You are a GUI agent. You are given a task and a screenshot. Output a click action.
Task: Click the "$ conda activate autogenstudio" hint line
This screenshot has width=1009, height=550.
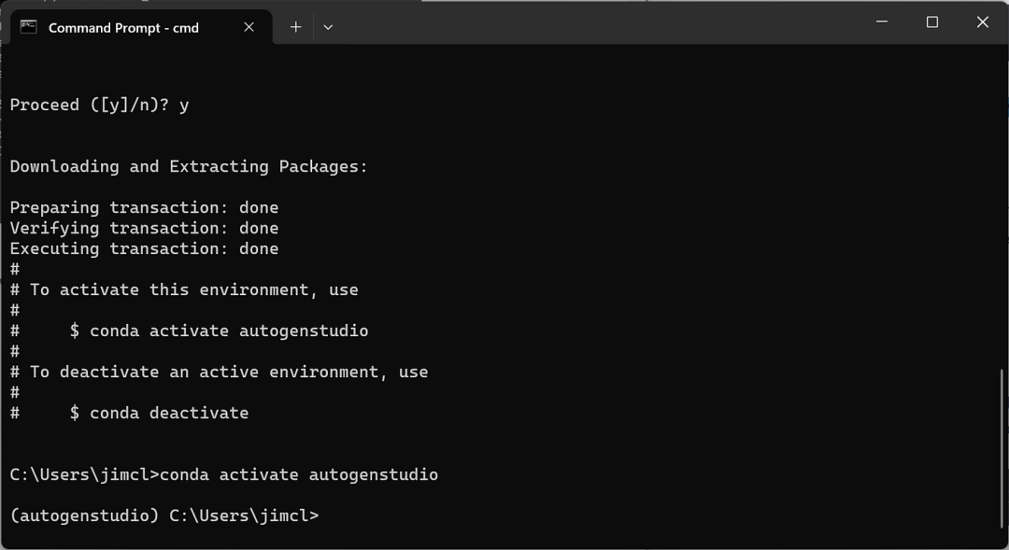(x=219, y=331)
